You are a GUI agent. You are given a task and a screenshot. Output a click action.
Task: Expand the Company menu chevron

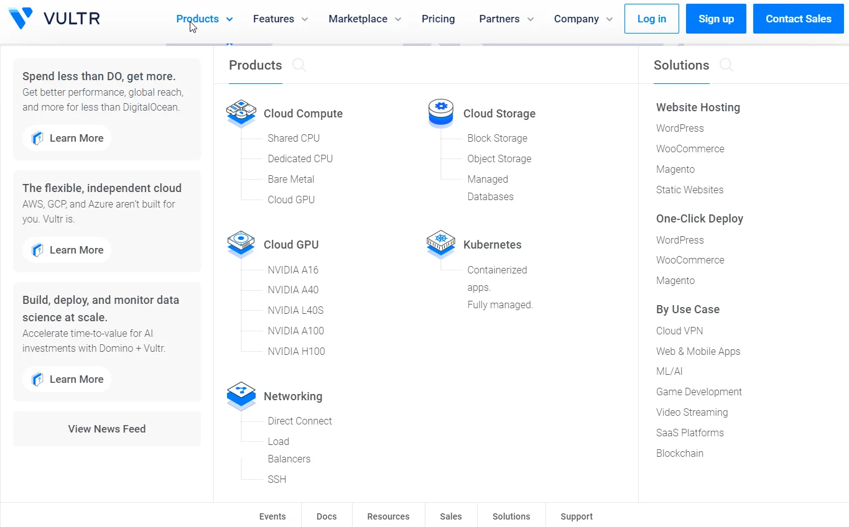click(x=610, y=19)
